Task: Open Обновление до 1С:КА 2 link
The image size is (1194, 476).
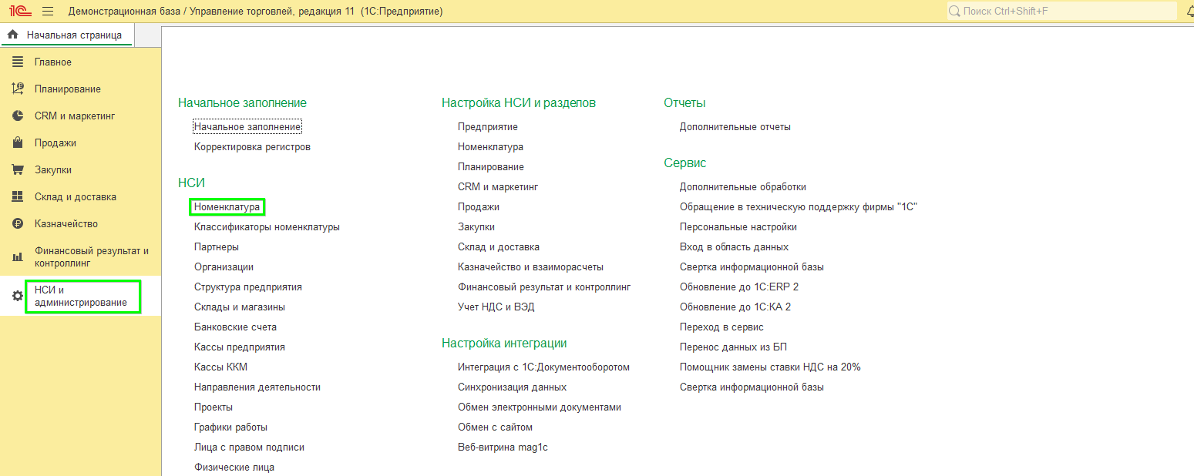Action: [735, 307]
